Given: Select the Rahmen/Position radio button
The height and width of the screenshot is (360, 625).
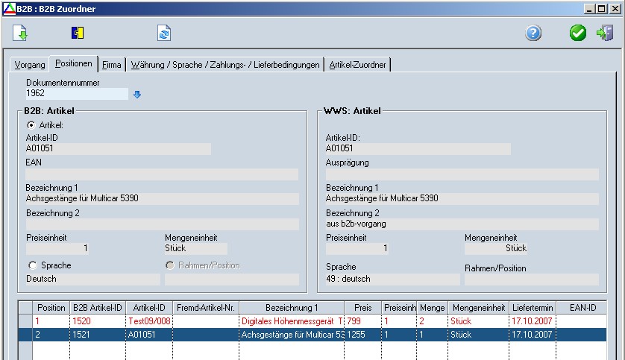Looking at the screenshot, I should point(171,265).
